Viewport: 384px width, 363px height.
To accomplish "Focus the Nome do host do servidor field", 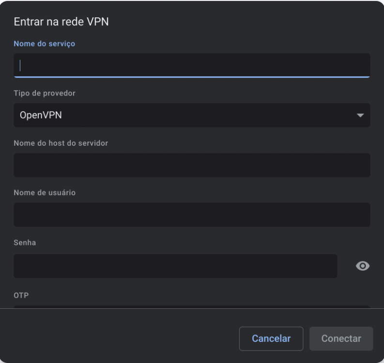I will pyautogui.click(x=192, y=165).
